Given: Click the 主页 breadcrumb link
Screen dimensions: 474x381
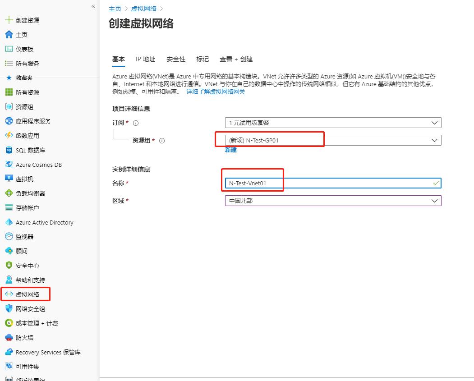Looking at the screenshot, I should coord(115,9).
